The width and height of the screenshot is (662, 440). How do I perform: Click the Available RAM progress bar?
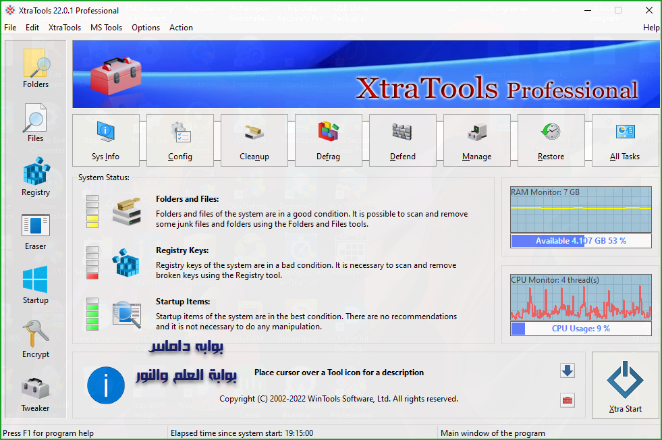point(581,241)
